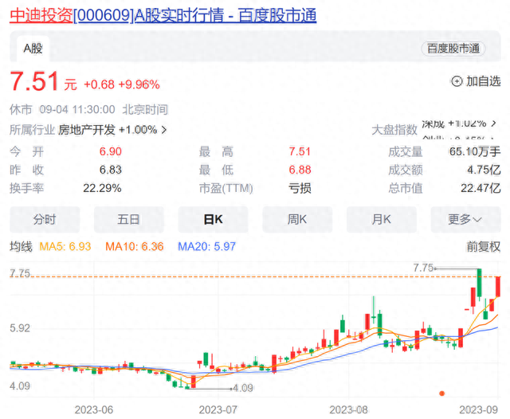Screen dimensions: 510x419
Task: Select the 周K chart tab
Action: click(x=297, y=219)
